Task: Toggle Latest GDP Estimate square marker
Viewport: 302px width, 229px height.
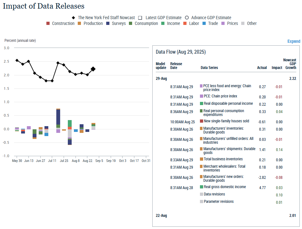Action: (x=140, y=18)
